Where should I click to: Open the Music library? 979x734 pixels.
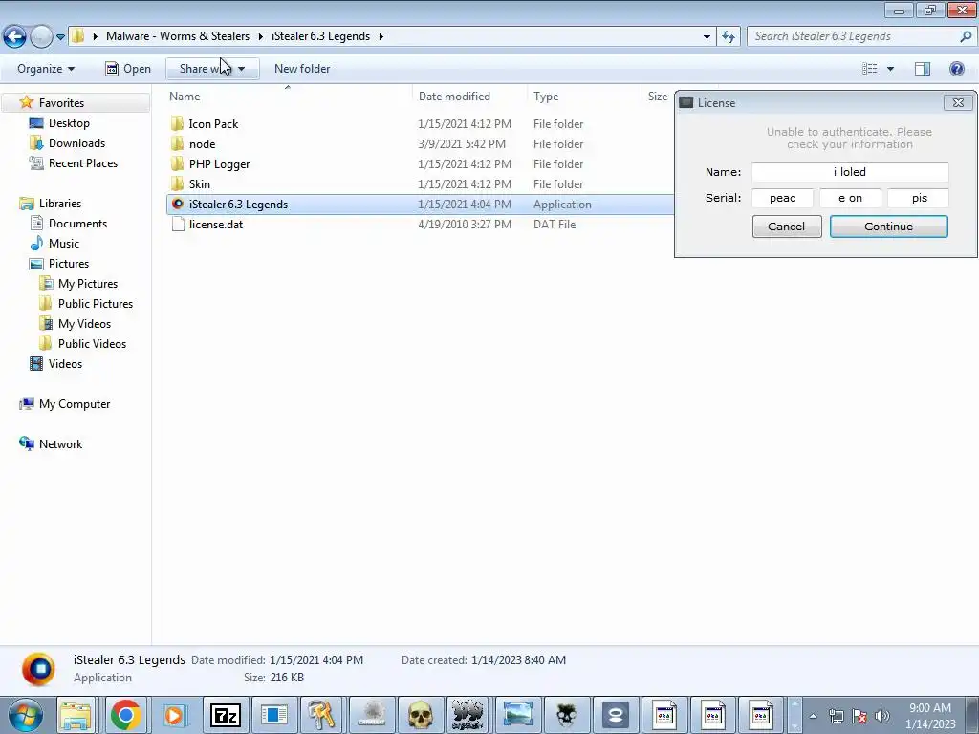pos(64,243)
